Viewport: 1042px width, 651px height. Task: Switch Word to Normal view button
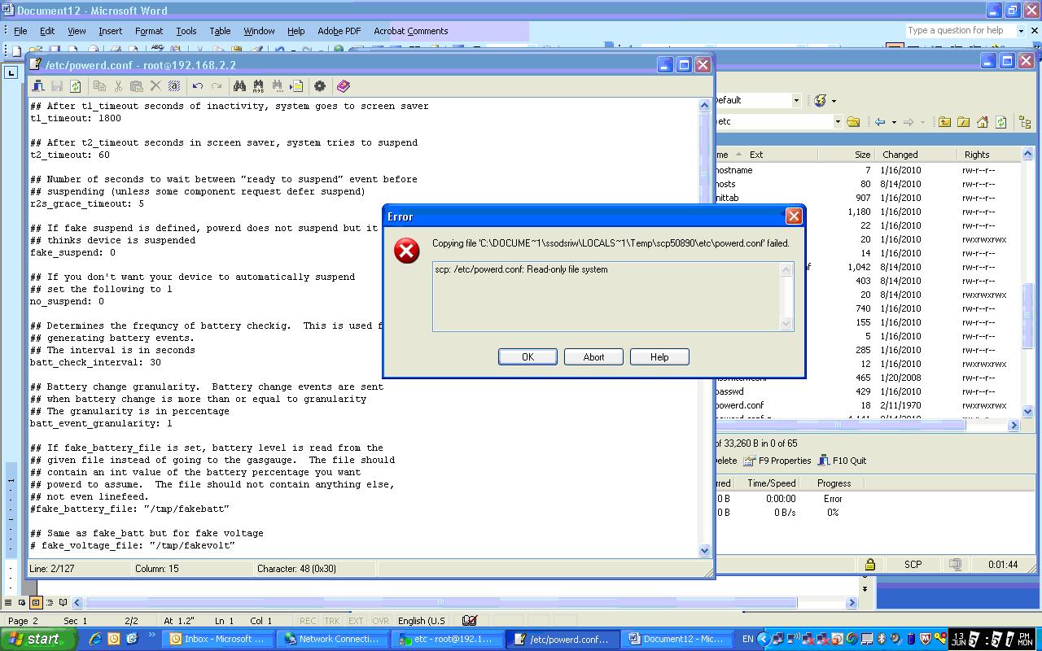(x=9, y=603)
